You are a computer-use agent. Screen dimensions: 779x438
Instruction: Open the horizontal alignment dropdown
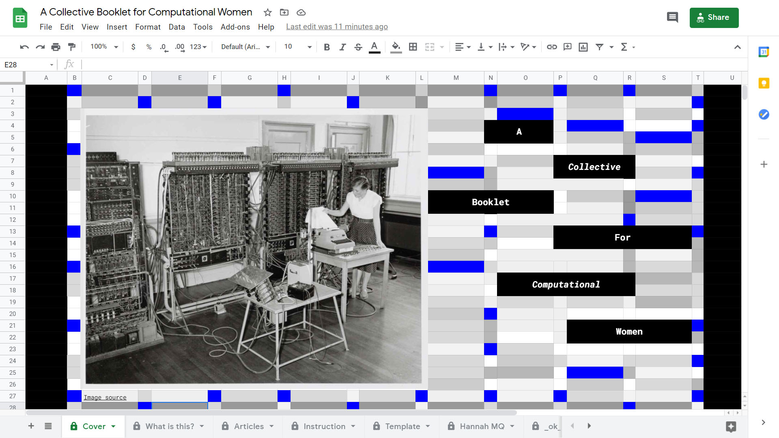tap(462, 47)
